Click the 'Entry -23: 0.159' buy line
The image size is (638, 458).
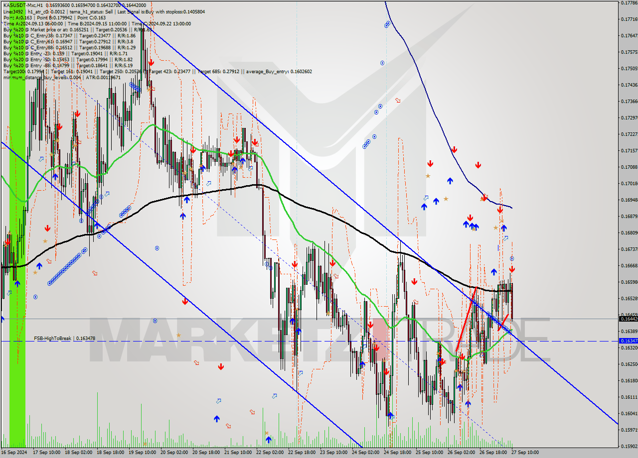pos(65,53)
